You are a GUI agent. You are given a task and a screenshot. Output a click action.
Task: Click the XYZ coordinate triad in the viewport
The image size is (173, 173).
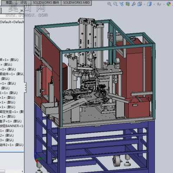[38, 158]
